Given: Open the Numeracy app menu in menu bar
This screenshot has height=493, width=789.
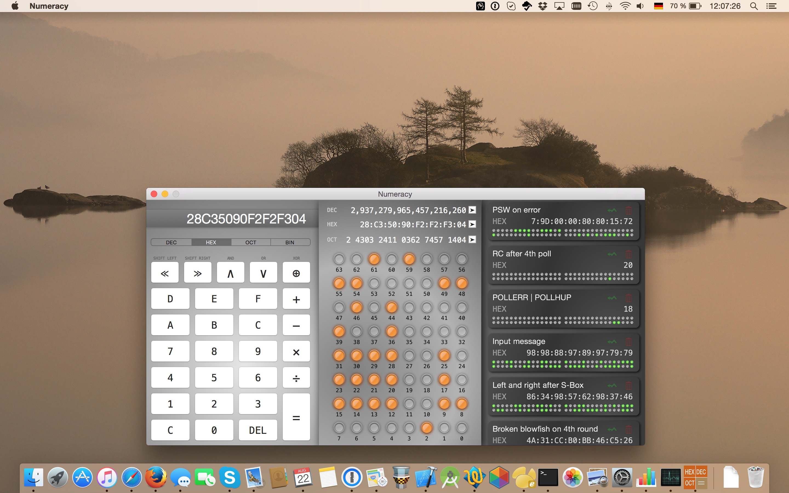Looking at the screenshot, I should (x=49, y=6).
